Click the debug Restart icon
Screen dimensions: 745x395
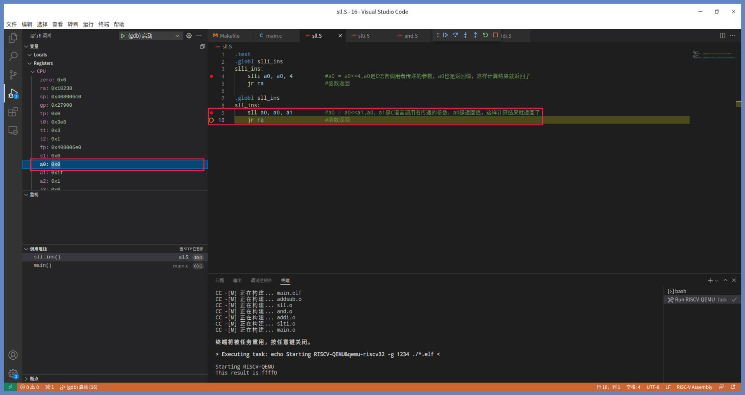[x=485, y=35]
